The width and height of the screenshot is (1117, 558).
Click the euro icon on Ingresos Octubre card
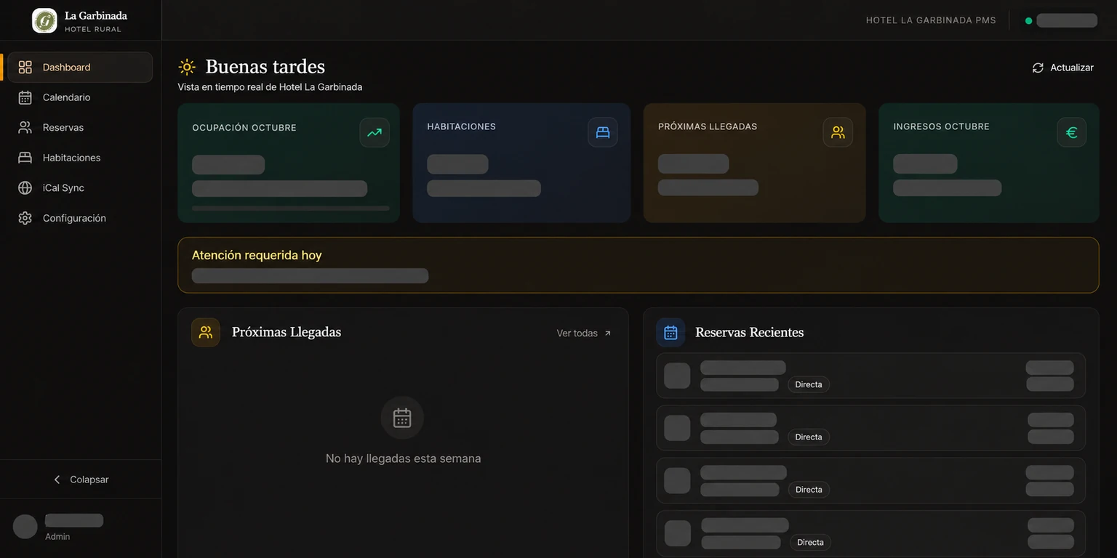[1071, 132]
